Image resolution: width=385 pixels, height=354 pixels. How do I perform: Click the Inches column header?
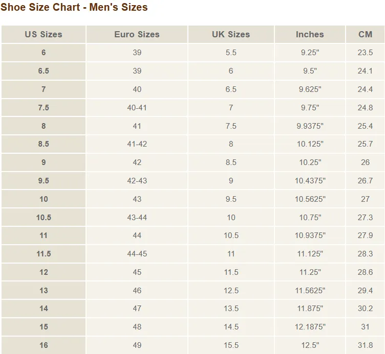coord(310,34)
